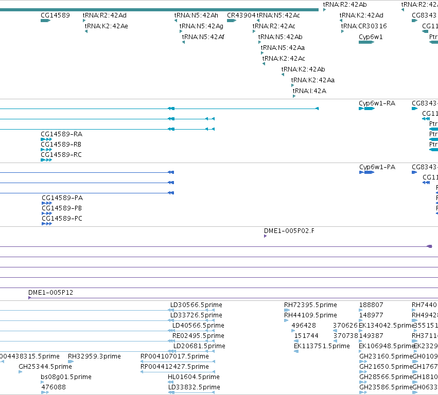Click the RP004107017.5prime label
438x395 pixels.
(x=174, y=356)
